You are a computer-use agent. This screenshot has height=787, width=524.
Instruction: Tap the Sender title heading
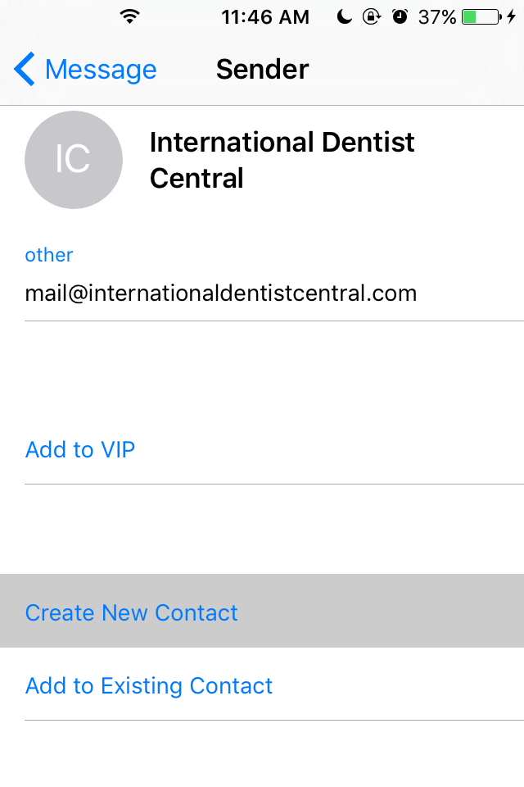pyautogui.click(x=262, y=69)
